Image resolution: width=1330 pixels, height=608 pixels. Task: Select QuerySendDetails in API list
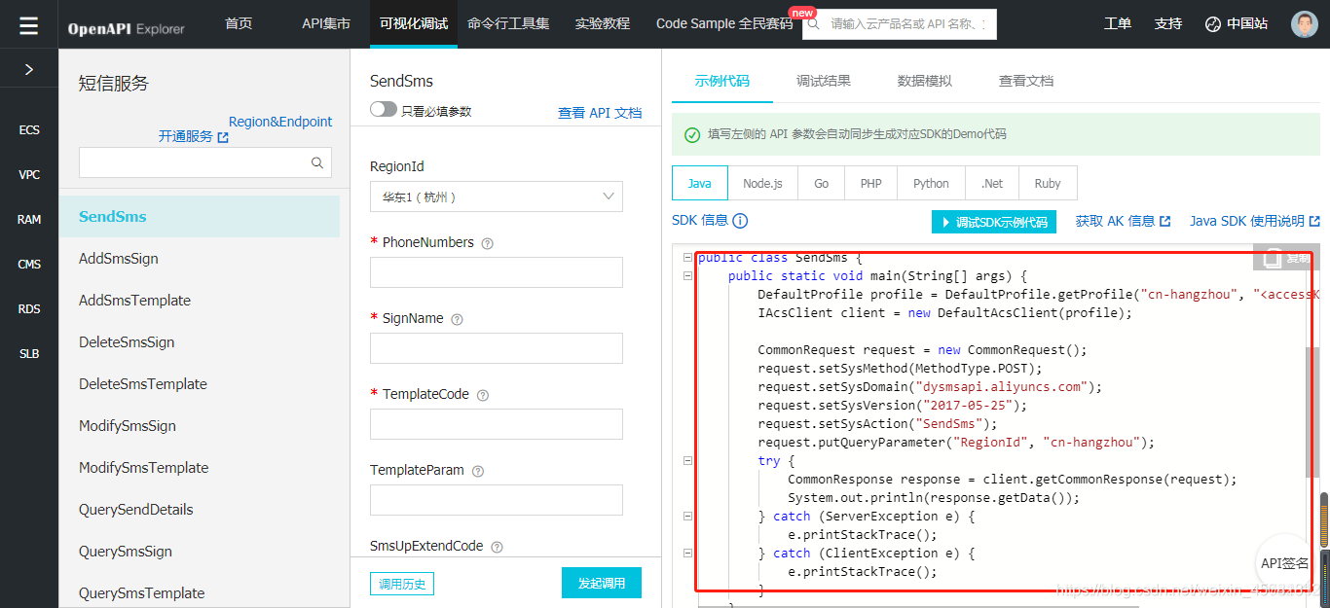tap(136, 510)
